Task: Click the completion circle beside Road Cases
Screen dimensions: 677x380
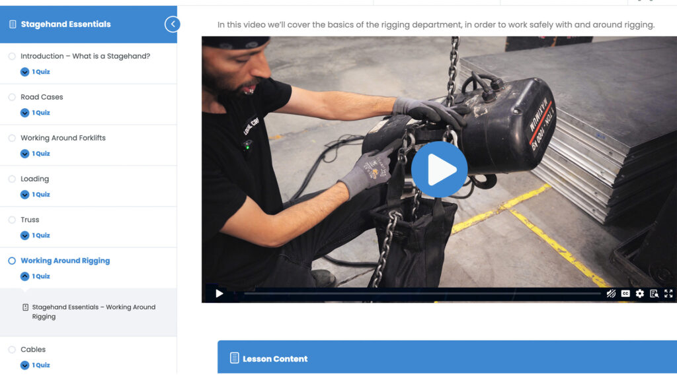Action: tap(12, 97)
